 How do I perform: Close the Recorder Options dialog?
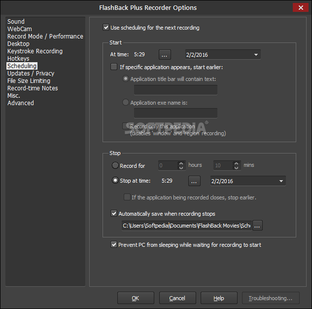tap(301, 7)
